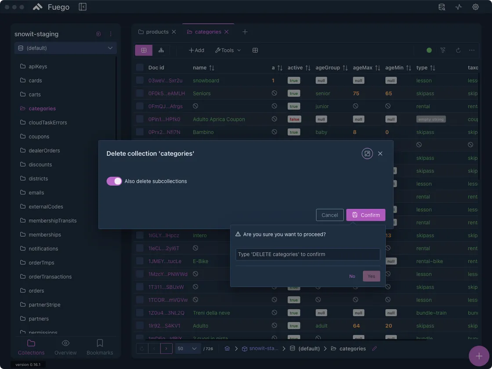Sort by the ageMin column
Screen dimensions: 492x369
409,68
